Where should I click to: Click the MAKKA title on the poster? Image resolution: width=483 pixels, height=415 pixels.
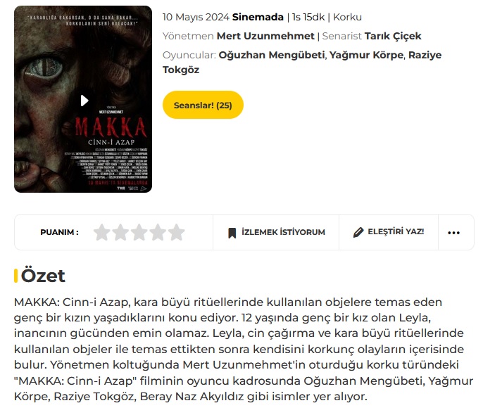tap(111, 127)
